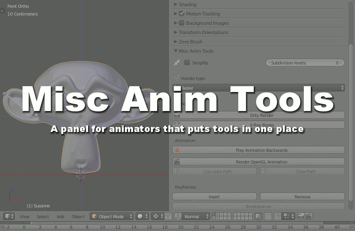355x231 pixels.
Task: Click the 3D cursor crosshair in viewport
Action: click(x=81, y=174)
